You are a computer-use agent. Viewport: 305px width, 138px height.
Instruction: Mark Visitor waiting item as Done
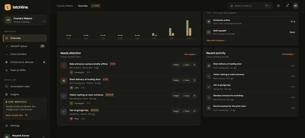(x=186, y=95)
